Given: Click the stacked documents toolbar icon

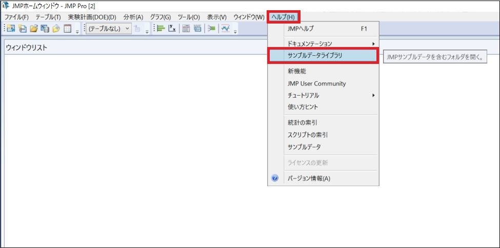Looking at the screenshot, I should [23, 29].
